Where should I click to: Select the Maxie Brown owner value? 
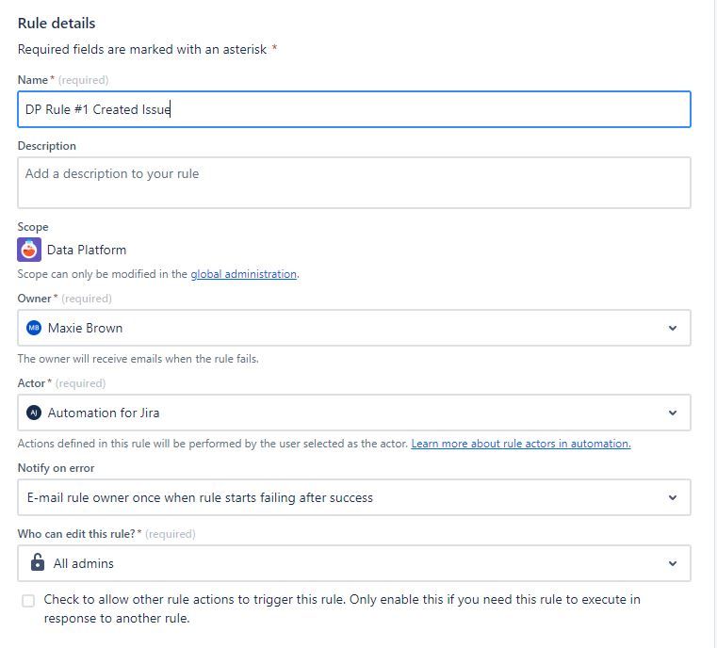coord(85,328)
